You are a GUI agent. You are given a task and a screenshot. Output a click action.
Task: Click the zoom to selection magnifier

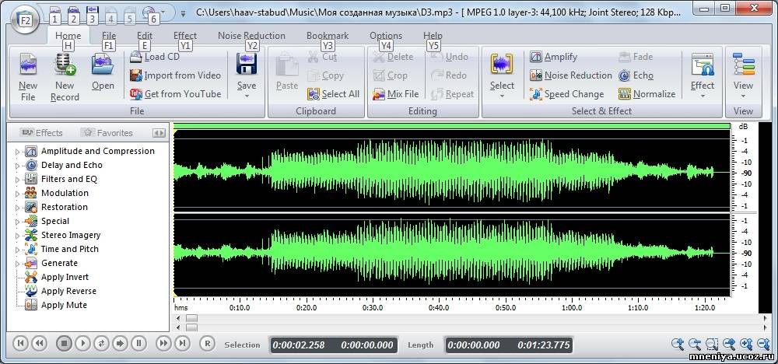coord(712,344)
